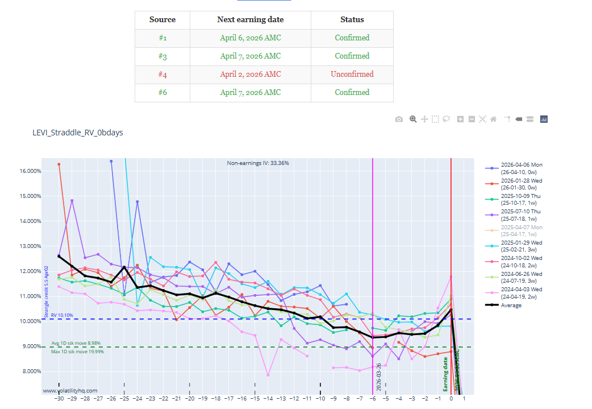The height and width of the screenshot is (409, 592).
Task: Reset axes with the home icon
Action: pos(494,119)
